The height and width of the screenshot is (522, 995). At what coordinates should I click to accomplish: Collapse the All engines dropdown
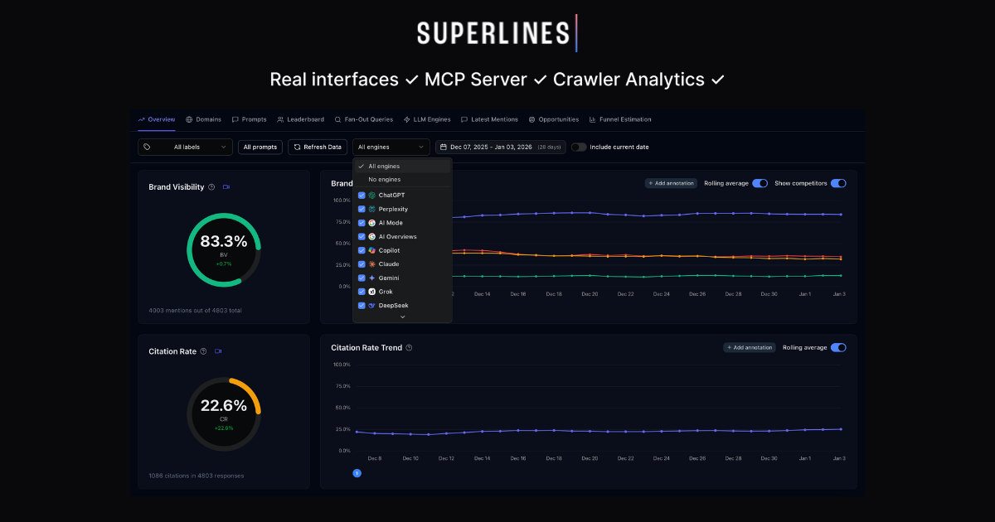click(x=391, y=147)
